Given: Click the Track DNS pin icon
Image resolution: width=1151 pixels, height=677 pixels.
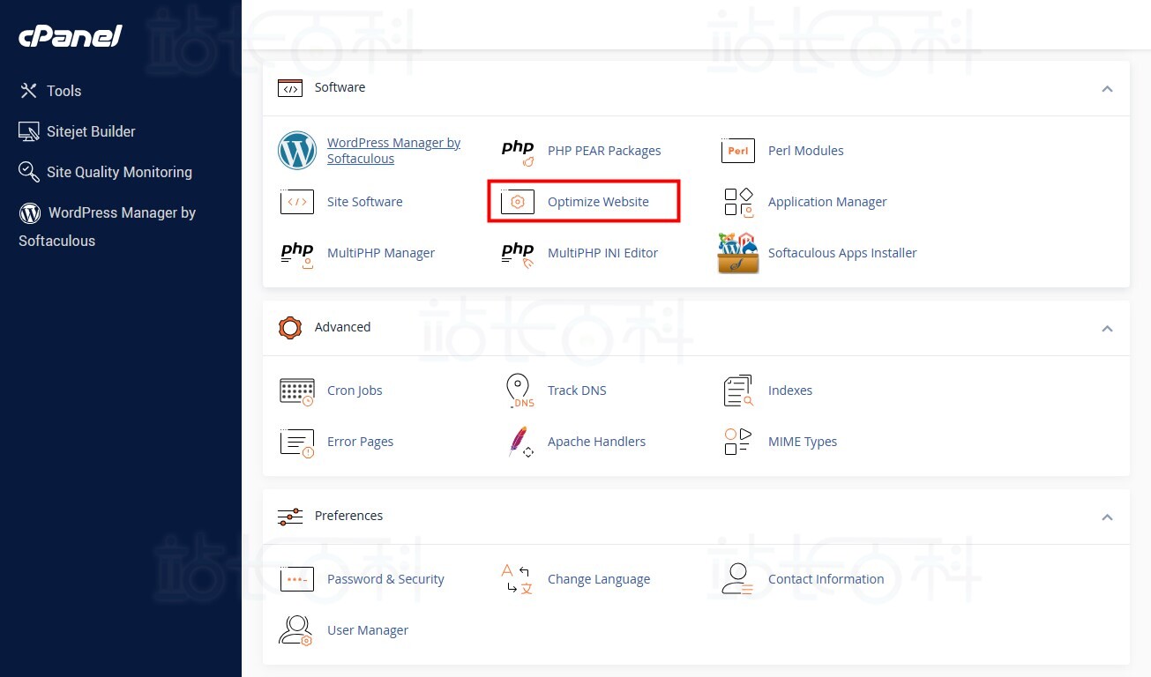Looking at the screenshot, I should click(x=518, y=391).
